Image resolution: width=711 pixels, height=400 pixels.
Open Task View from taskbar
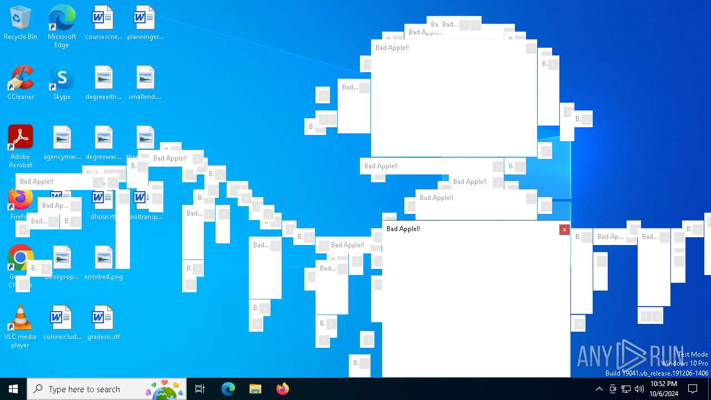tap(200, 389)
